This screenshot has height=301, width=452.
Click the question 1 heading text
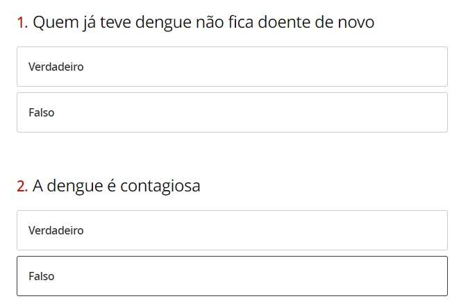[203, 22]
